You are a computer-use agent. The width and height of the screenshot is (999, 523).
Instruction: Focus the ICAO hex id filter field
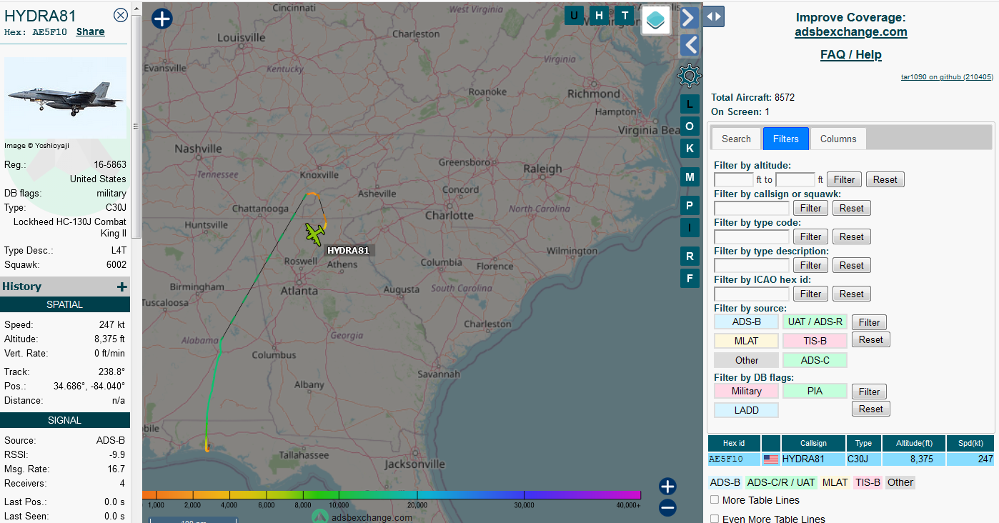[752, 294]
